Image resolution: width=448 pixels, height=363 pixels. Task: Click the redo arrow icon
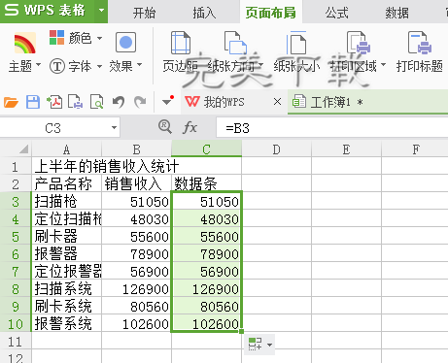click(x=140, y=102)
